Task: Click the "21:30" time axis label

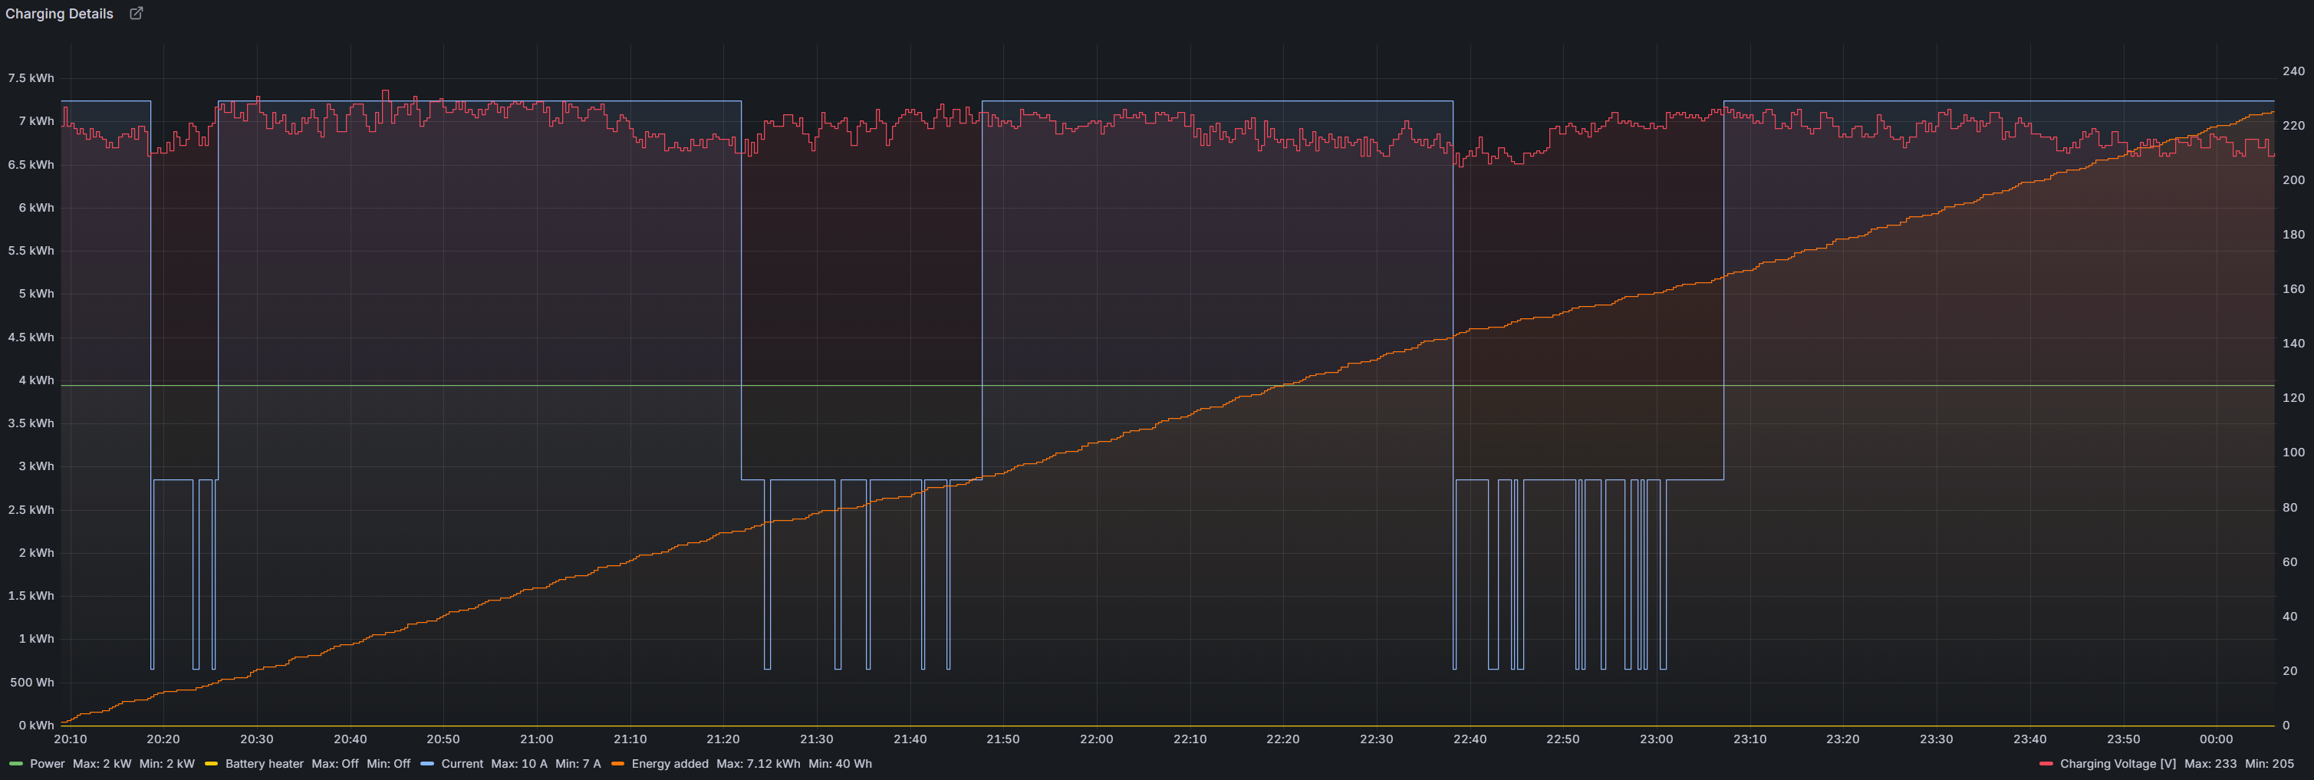Action: pyautogui.click(x=817, y=739)
